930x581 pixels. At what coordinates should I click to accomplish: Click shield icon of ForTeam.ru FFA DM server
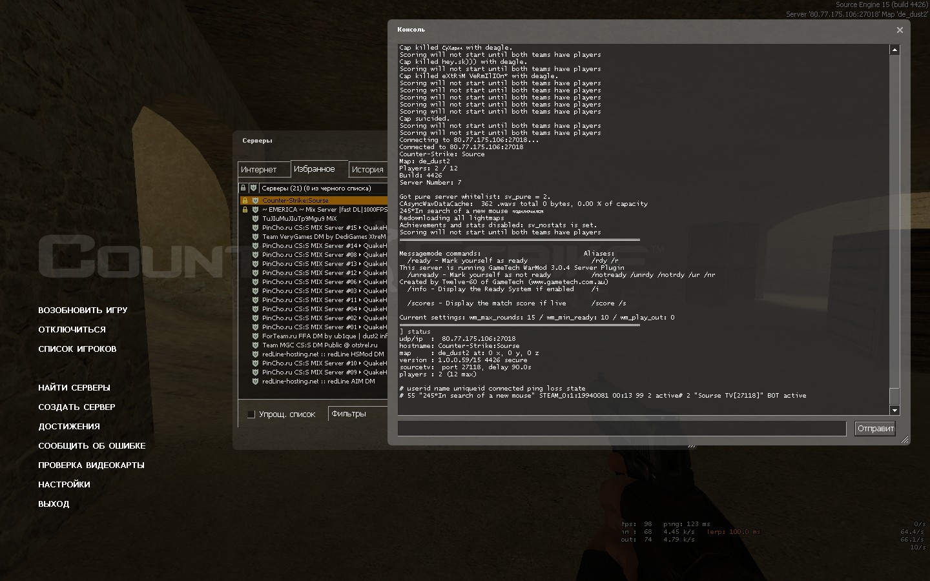[255, 336]
